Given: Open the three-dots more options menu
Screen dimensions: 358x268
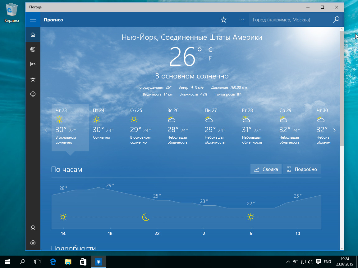Looking at the screenshot, I should 242,20.
